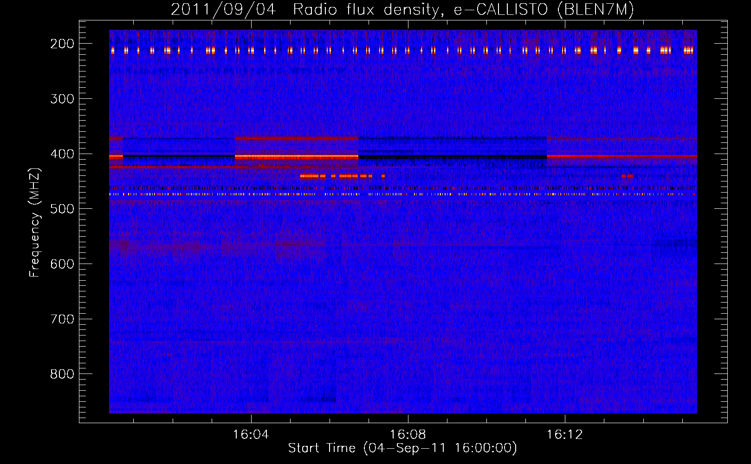
Task: Click the bright orange band near 400 MHz
Action: pos(297,157)
